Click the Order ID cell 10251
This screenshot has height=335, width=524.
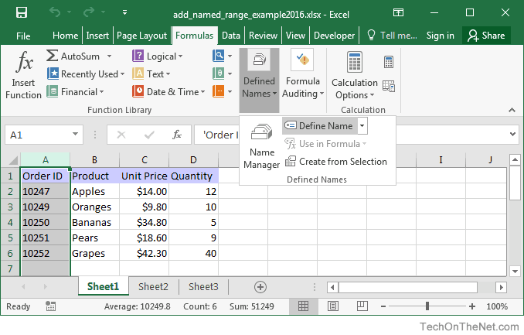click(x=45, y=238)
